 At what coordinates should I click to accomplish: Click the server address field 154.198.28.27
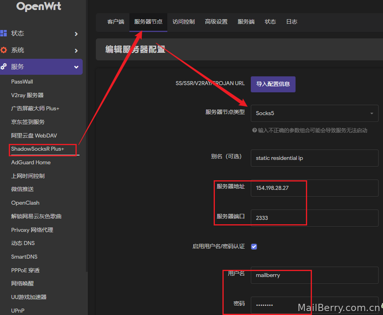click(315, 188)
